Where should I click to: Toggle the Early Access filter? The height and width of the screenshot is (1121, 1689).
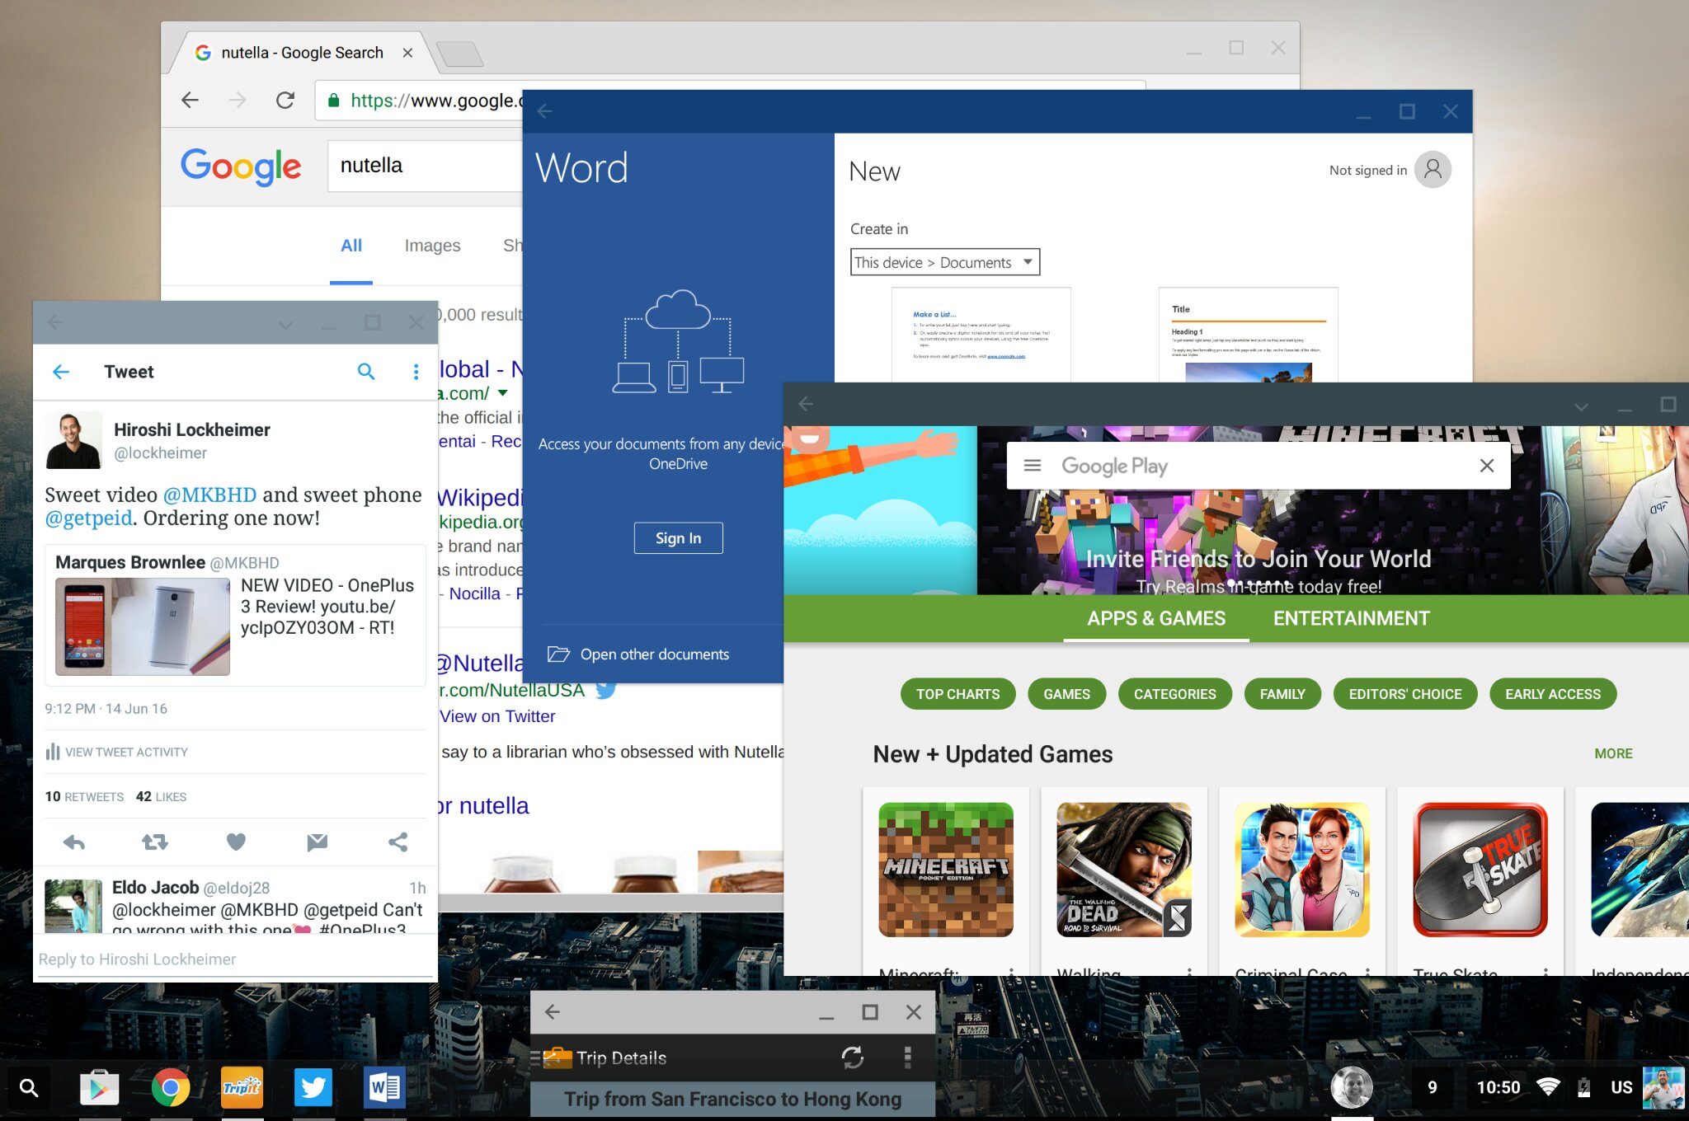[1551, 694]
